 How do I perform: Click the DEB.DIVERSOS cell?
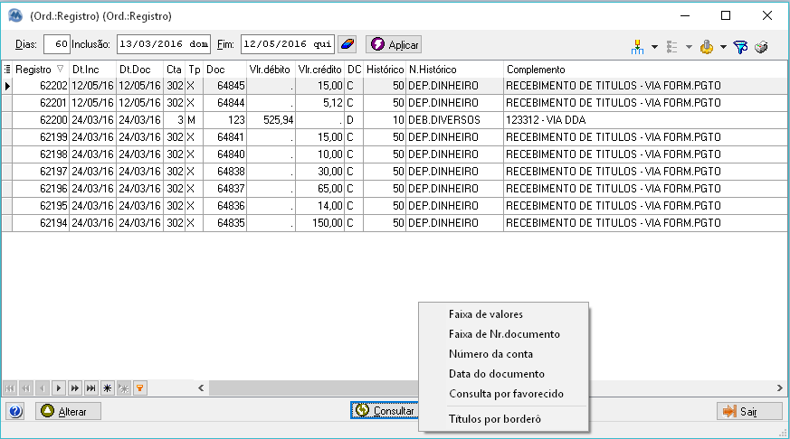point(454,120)
